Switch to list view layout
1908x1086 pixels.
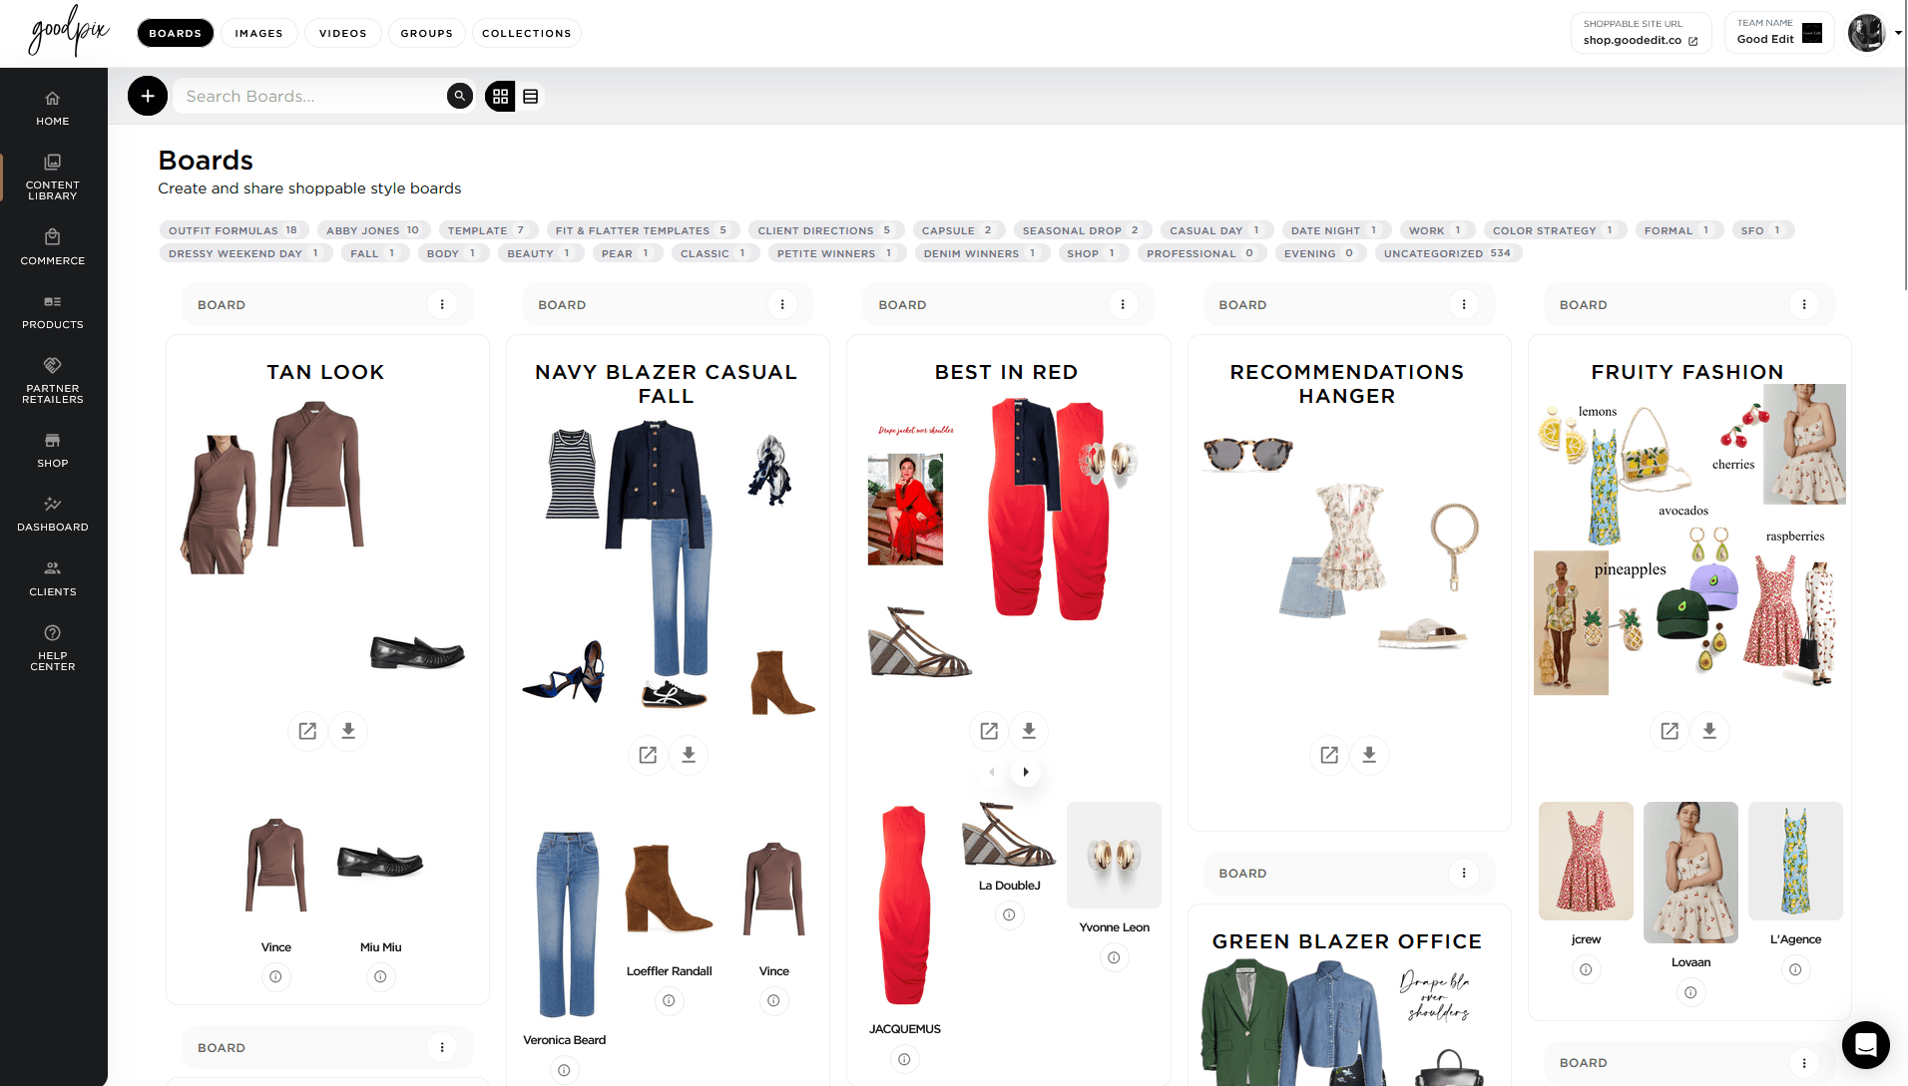[x=531, y=97]
